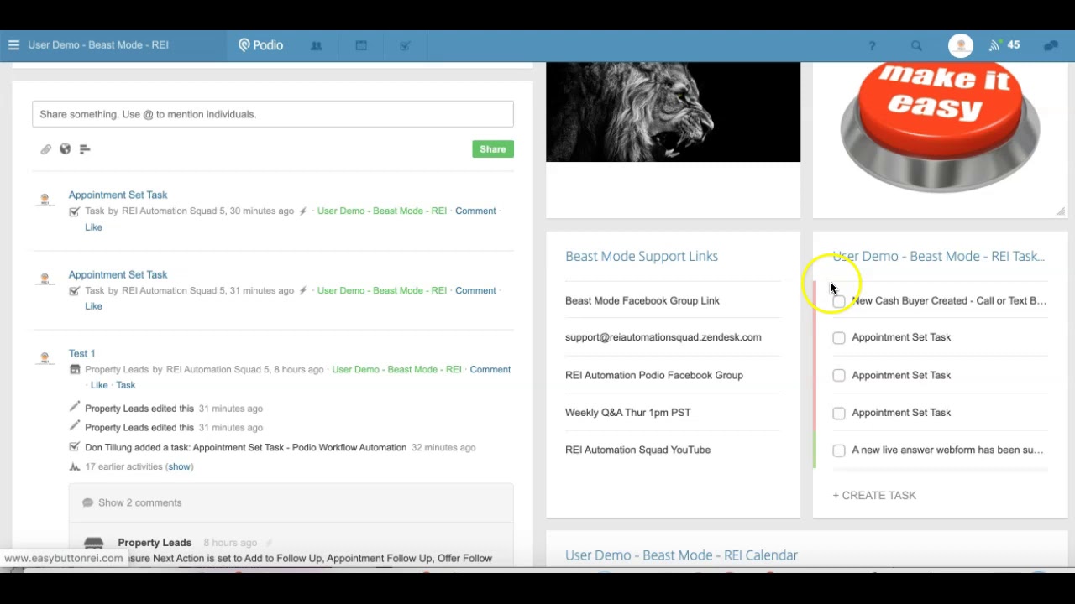Click the Podio logo
Viewport: 1075px width, 604px height.
tap(260, 45)
